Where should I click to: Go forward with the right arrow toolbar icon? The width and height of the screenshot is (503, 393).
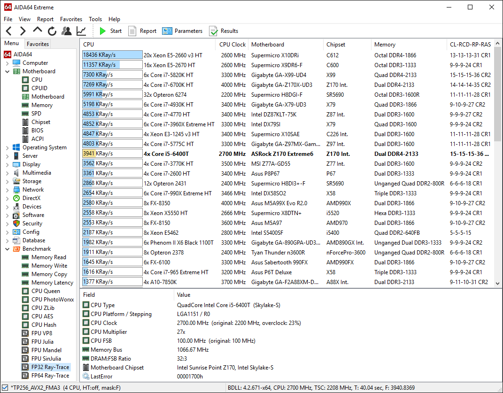click(23, 31)
